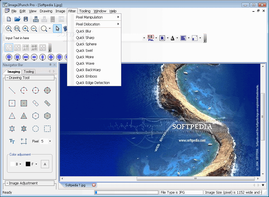The height and width of the screenshot is (197, 269).
Task: Select the outlined triangle drawing tool
Action: coord(12,116)
